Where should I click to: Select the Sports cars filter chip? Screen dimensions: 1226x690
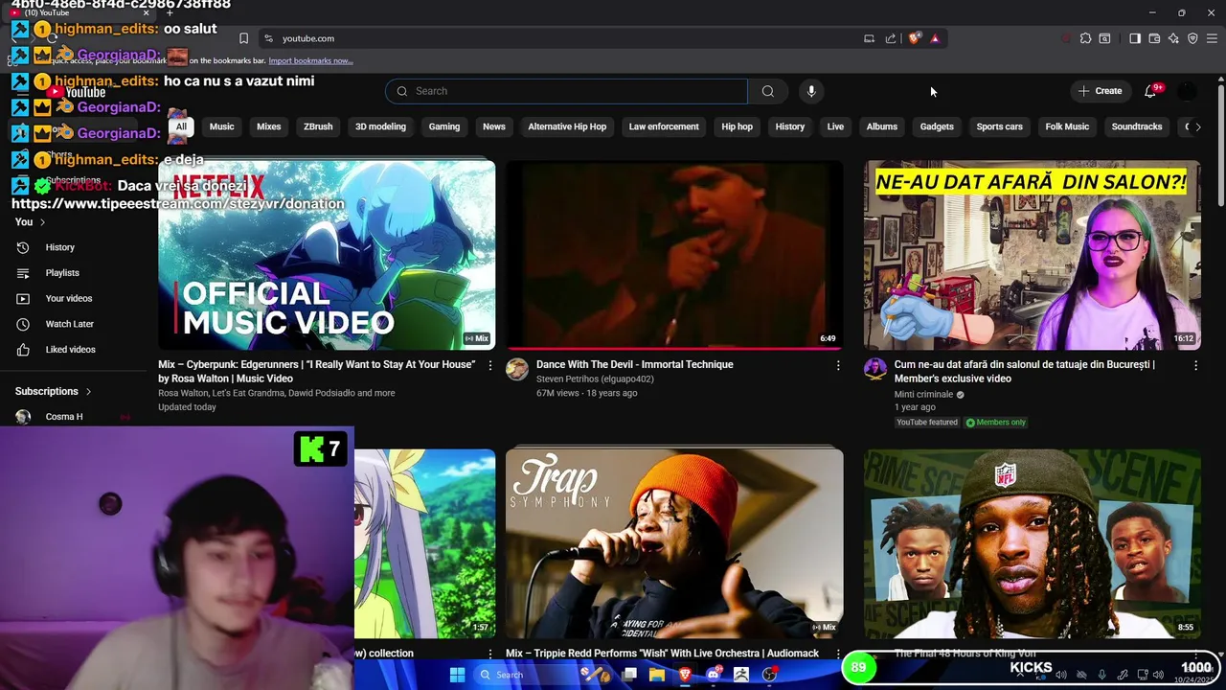coord(999,126)
